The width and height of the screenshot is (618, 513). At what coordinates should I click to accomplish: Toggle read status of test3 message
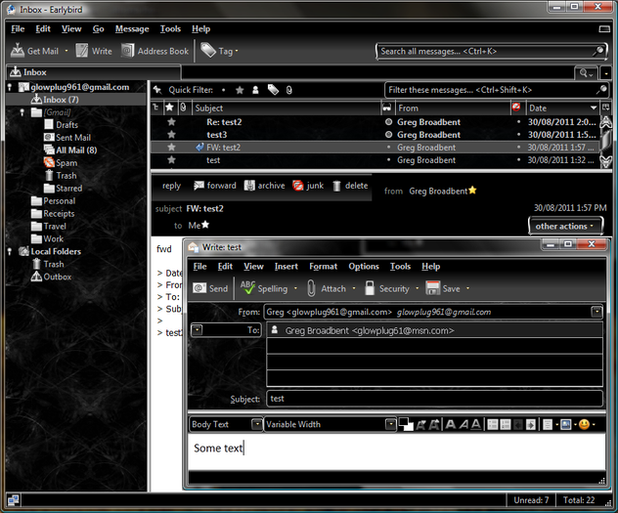click(x=388, y=135)
